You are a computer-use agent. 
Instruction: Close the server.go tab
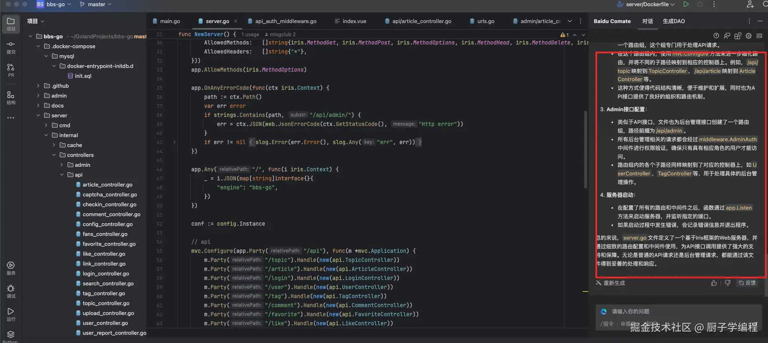tap(236, 21)
